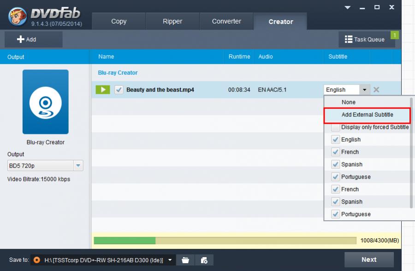Click the subtitle menu scrollbar
The width and height of the screenshot is (415, 271).
[411, 153]
